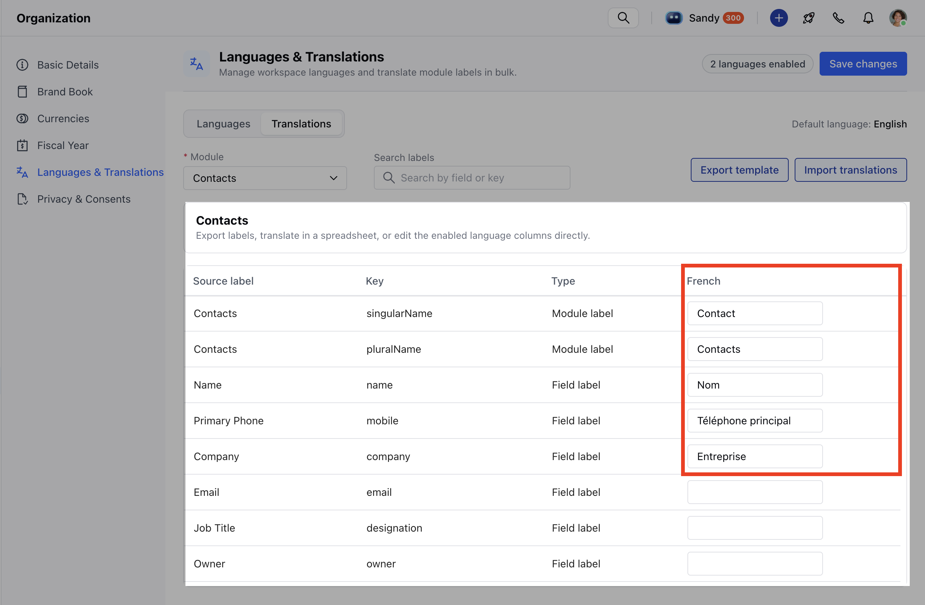Edit the 'Téléphone principal' translation field
Screen dimensions: 925x605
pos(755,421)
